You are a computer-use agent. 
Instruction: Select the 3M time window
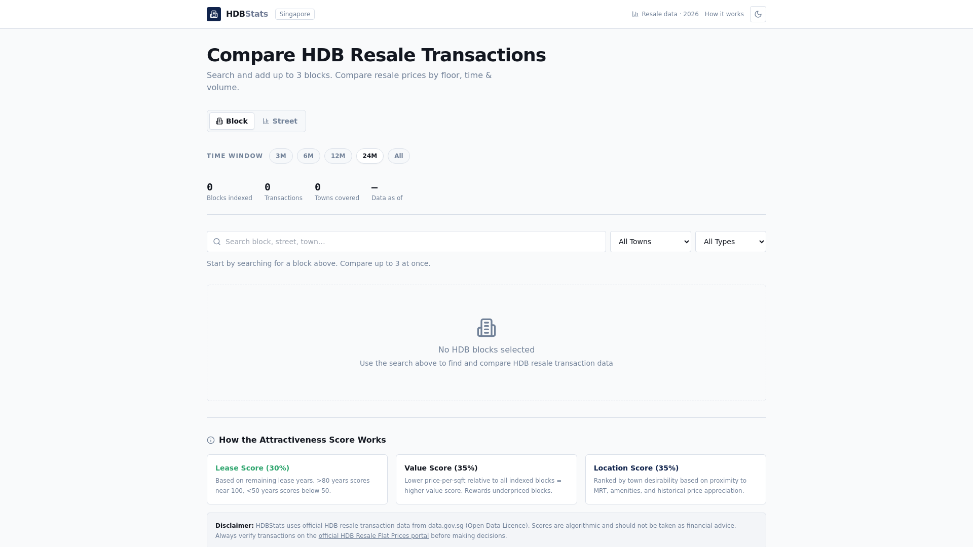[x=281, y=156]
